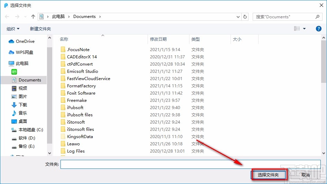
Task: Click the FormatFactory folder icon
Action: pos(63,86)
